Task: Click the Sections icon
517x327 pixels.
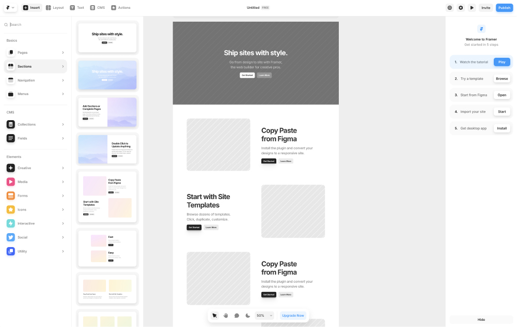Action: point(11,66)
